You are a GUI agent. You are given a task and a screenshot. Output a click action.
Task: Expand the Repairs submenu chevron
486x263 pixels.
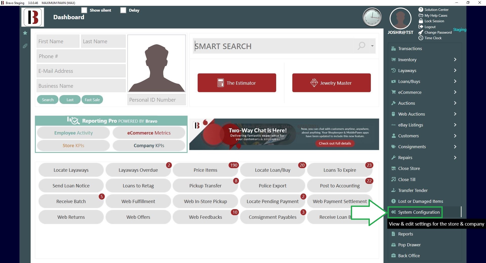(x=455, y=158)
